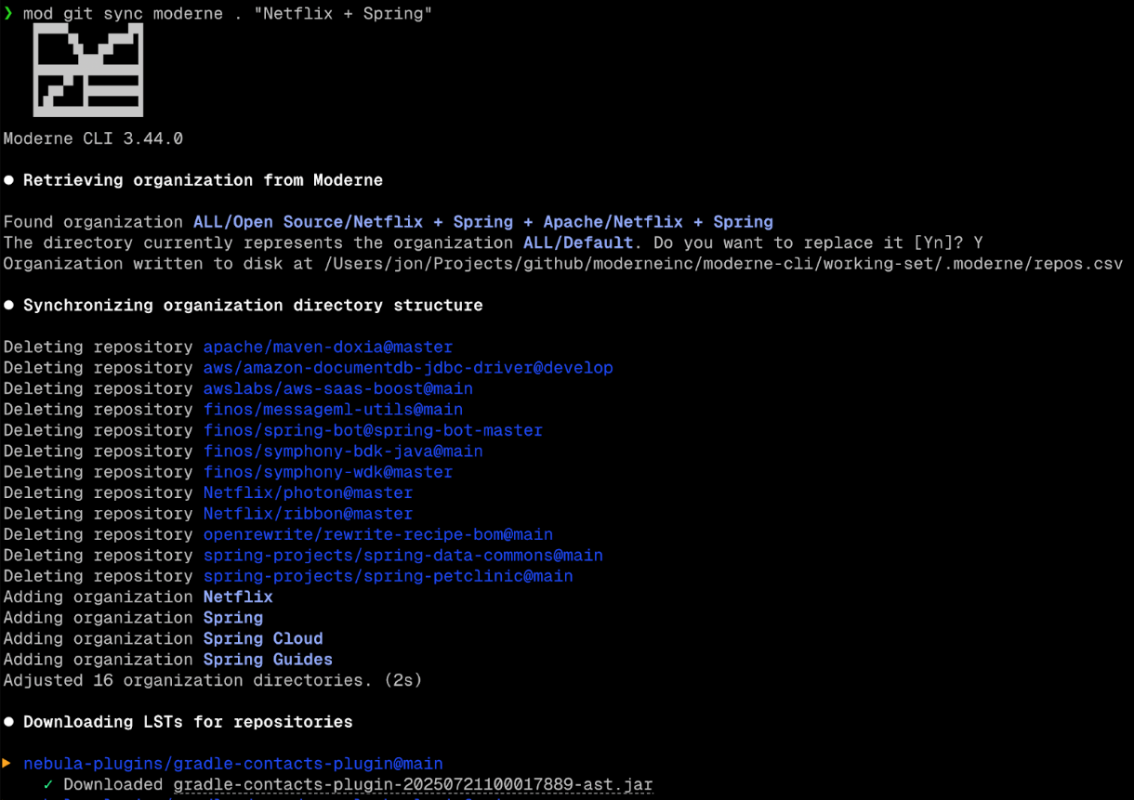Click the green prompt chevron
The width and height of the screenshot is (1134, 800).
coord(8,14)
